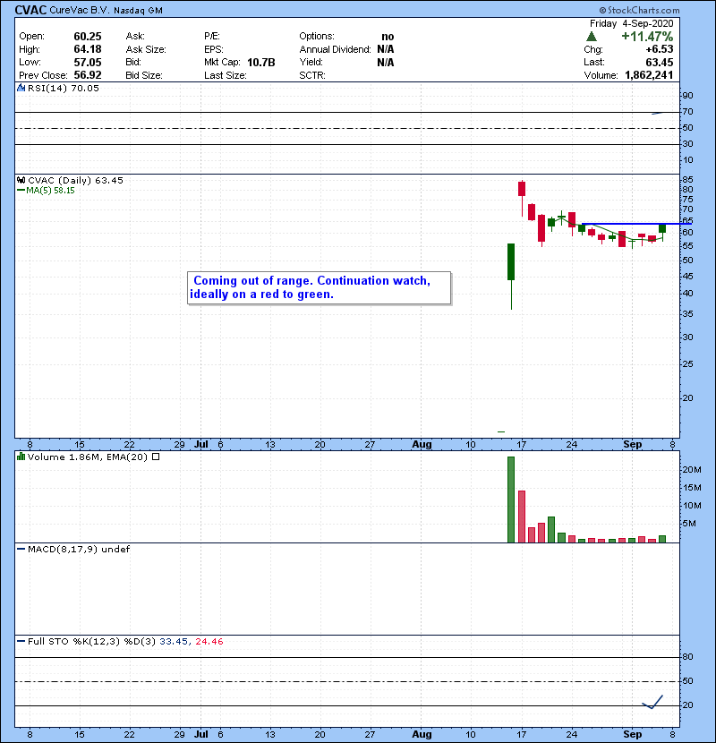Click the Volume 1.86M, EMA(20) label
The width and height of the screenshot is (716, 743).
tap(87, 457)
